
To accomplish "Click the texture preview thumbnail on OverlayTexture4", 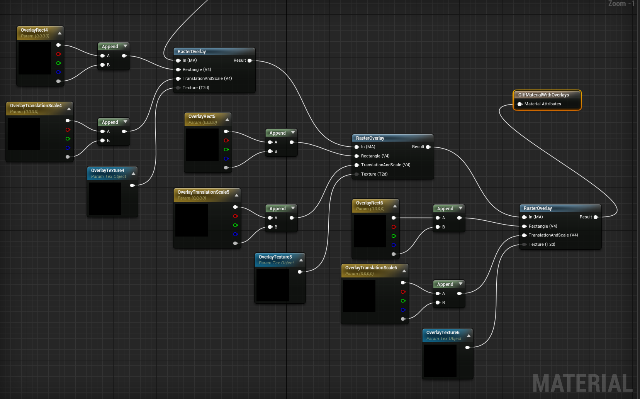I will point(105,198).
